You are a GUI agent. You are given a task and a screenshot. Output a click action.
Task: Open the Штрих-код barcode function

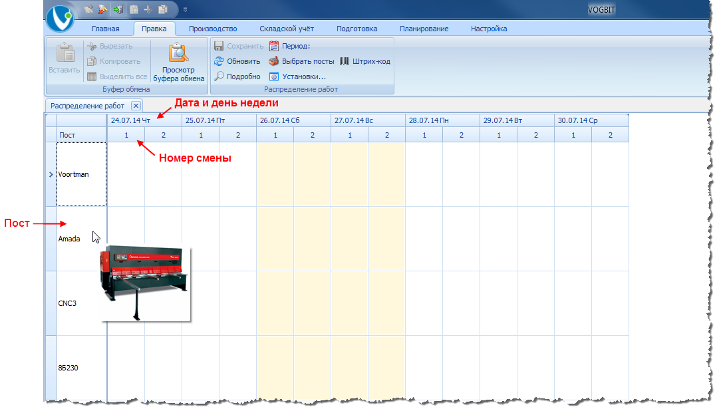coord(365,61)
